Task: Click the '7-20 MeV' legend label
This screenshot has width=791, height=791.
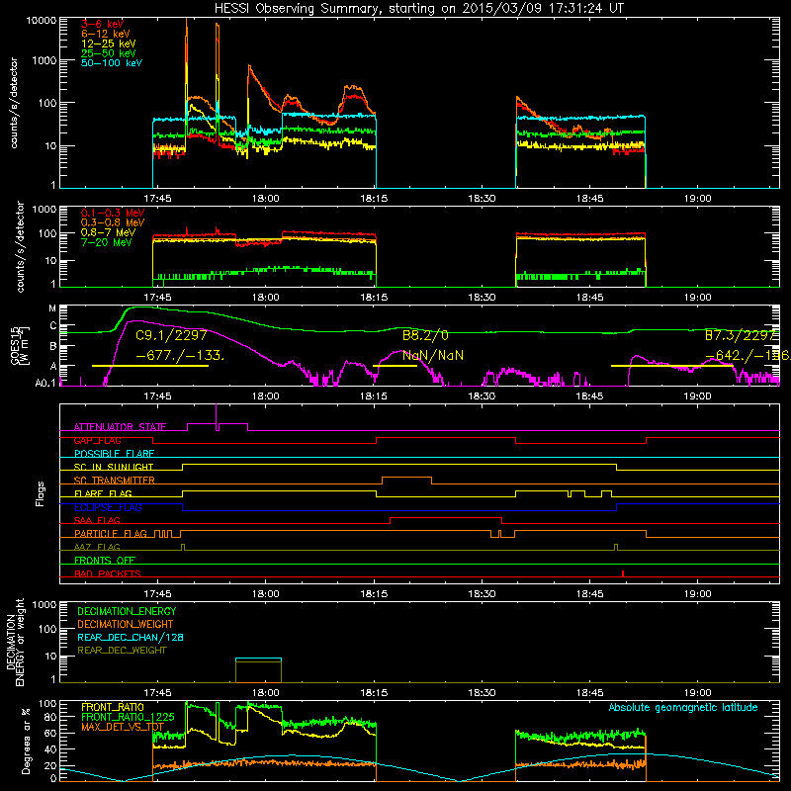Action: tap(107, 242)
